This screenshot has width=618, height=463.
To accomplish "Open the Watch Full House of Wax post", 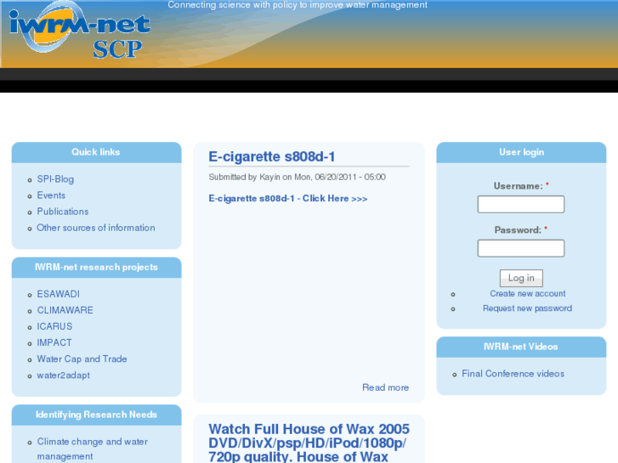I will 309,443.
